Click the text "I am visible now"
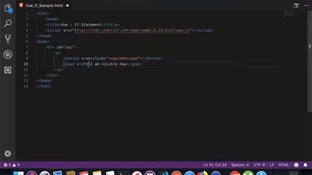This screenshot has width=312, height=175. tap(108, 64)
